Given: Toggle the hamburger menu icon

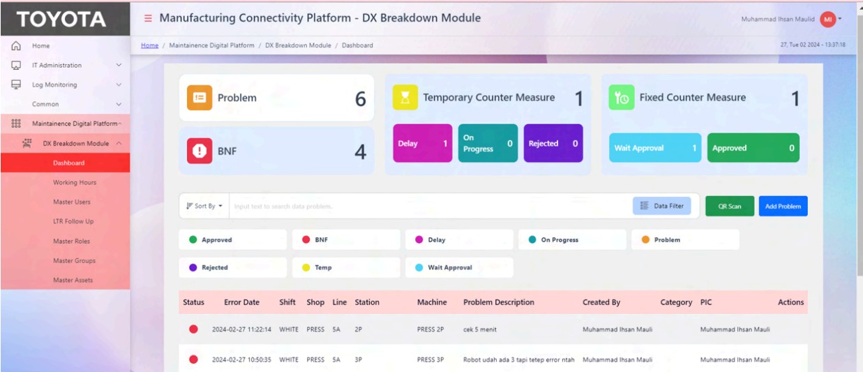Looking at the screenshot, I should click(148, 18).
